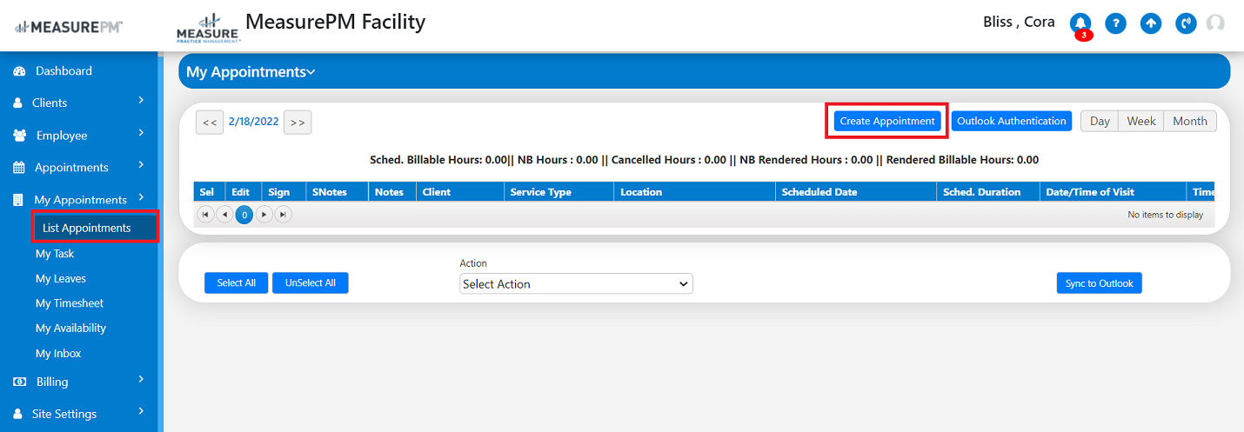Expand the Billing sidebar menu
Screen dimensions: 1244x432
[141, 379]
